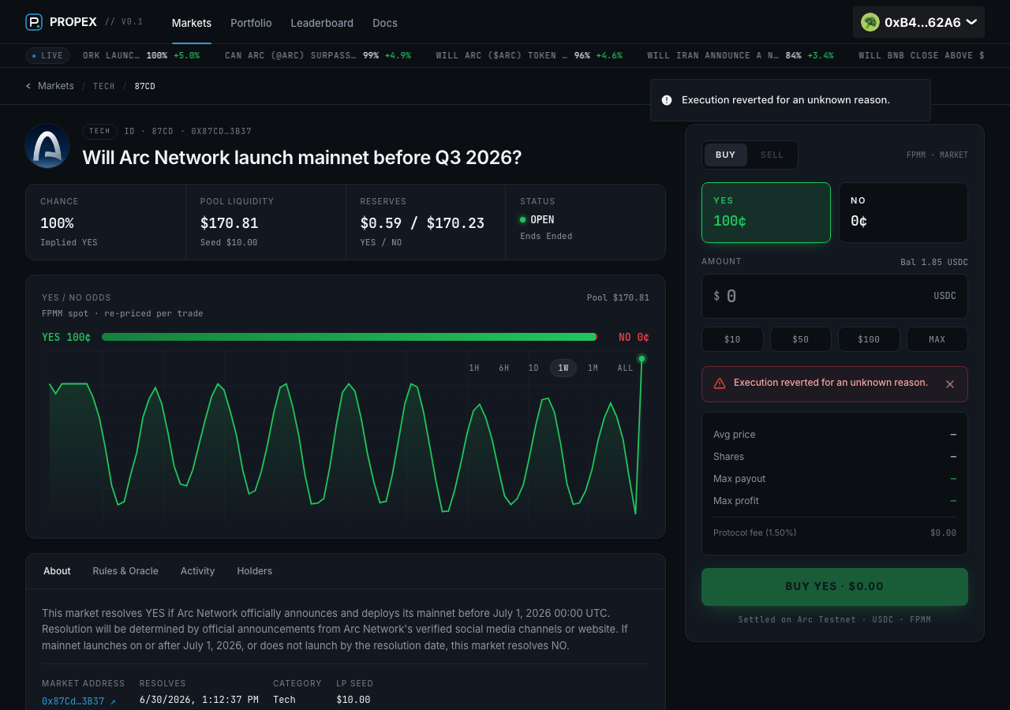
Task: Click the wallet avatar icon
Action: click(x=870, y=22)
